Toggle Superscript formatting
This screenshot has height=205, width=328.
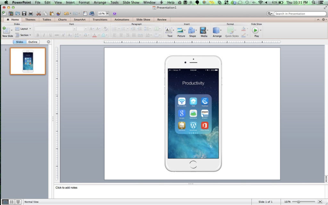(63, 35)
